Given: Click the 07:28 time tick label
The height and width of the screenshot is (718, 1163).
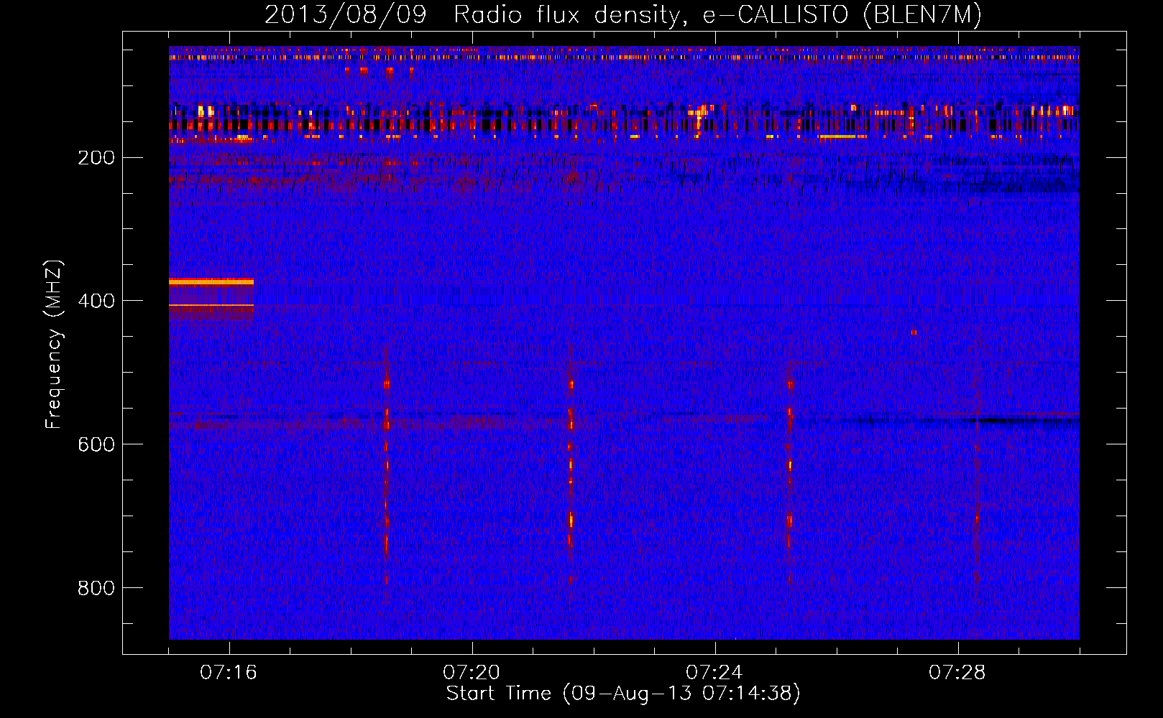Looking at the screenshot, I should click(x=957, y=673).
